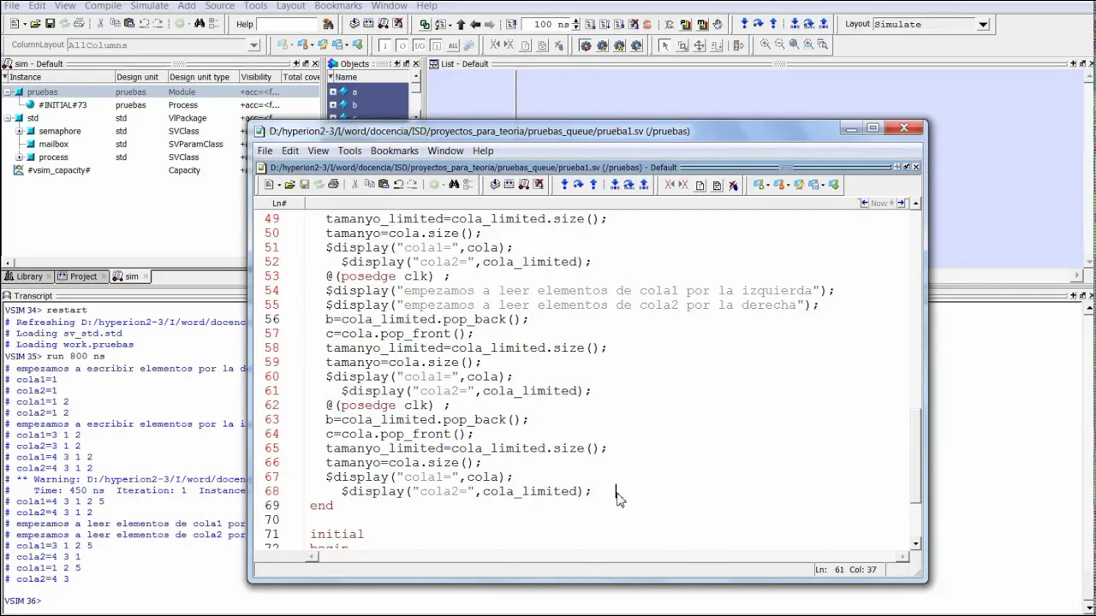
Task: Zoom Out icon in main toolbar
Action: pos(779,44)
